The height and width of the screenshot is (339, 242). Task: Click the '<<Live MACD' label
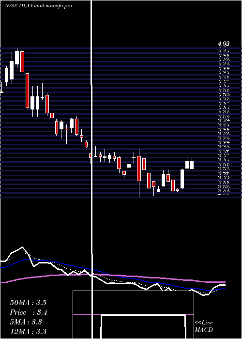204,326
